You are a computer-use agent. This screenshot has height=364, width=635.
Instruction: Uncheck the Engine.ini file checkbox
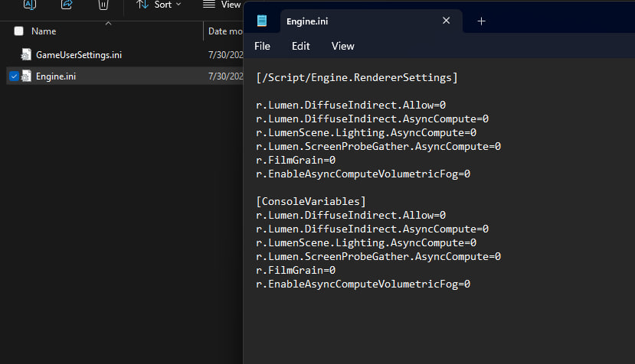point(15,76)
